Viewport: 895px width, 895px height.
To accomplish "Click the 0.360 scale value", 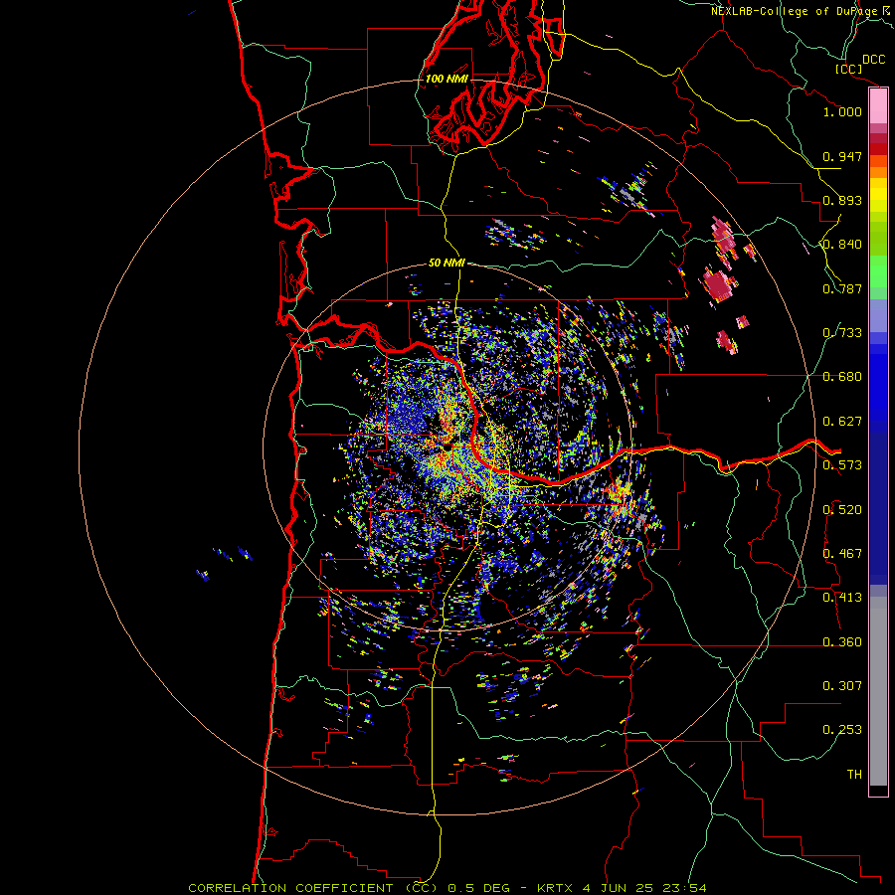I will click(x=842, y=642).
